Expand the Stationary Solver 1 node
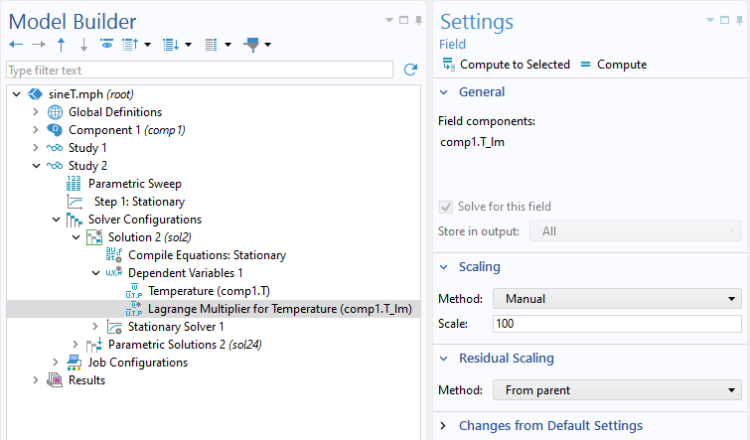750x440 pixels. 95,327
